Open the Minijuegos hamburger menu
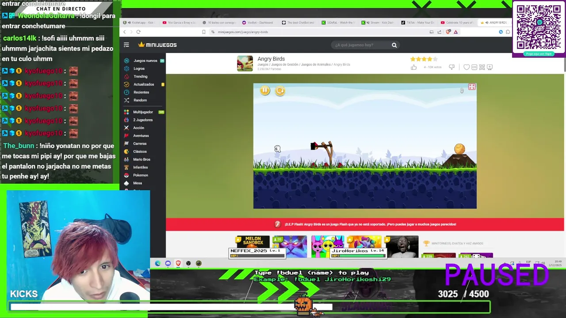The height and width of the screenshot is (318, 566). 126,45
